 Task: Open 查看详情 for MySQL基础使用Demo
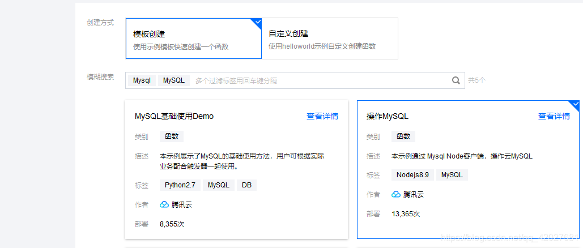(322, 117)
